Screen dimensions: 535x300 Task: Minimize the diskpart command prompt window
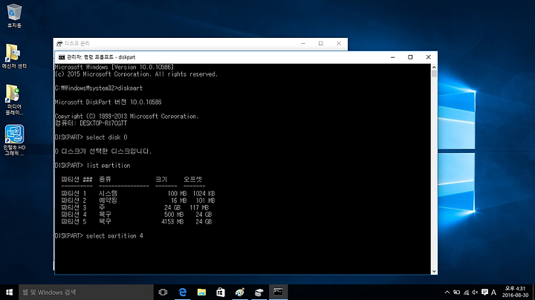[x=393, y=57]
